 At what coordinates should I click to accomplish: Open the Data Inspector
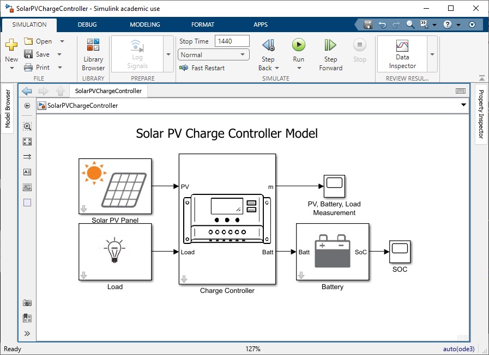(x=402, y=54)
